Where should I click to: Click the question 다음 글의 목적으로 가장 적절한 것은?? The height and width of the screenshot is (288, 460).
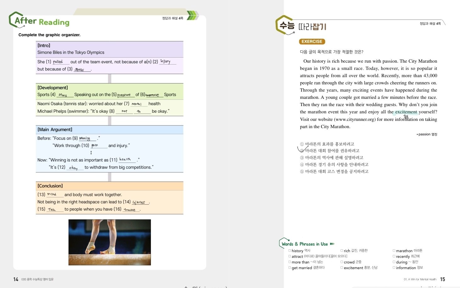pyautogui.click(x=332, y=52)
